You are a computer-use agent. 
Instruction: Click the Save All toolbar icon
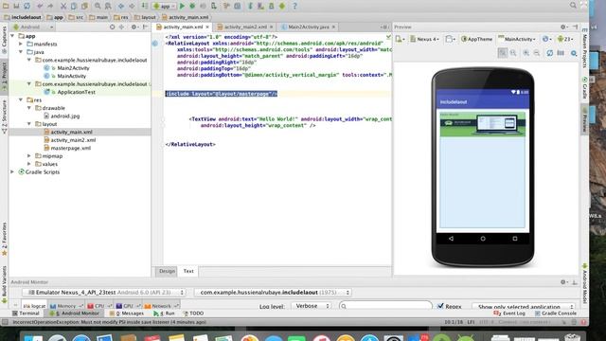pos(16,6)
